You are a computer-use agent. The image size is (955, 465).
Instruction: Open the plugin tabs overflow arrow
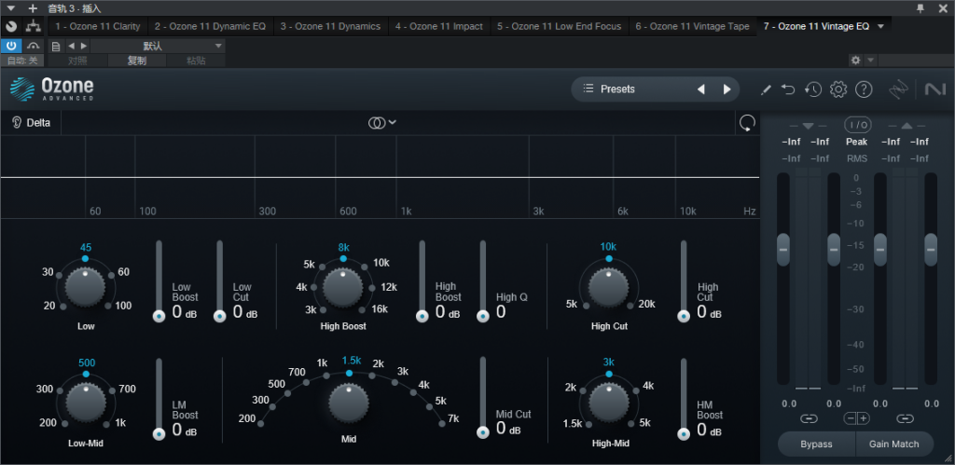[x=880, y=26]
